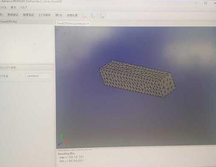Close the FrontSTR Pre [cantilever] tab

tap(88, 24)
